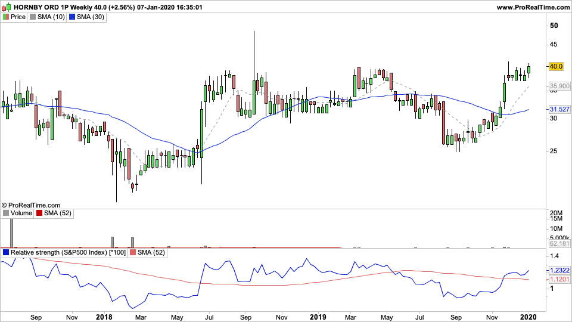572x322 pixels.
Task: Click the blue SMA (30) swatch
Action: 72,17
